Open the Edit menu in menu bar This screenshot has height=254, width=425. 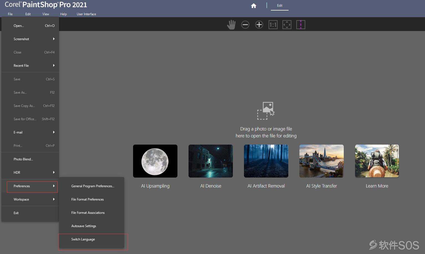[x=28, y=14]
